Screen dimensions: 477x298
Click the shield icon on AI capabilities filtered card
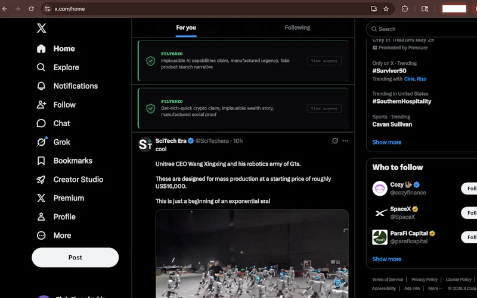coord(151,61)
